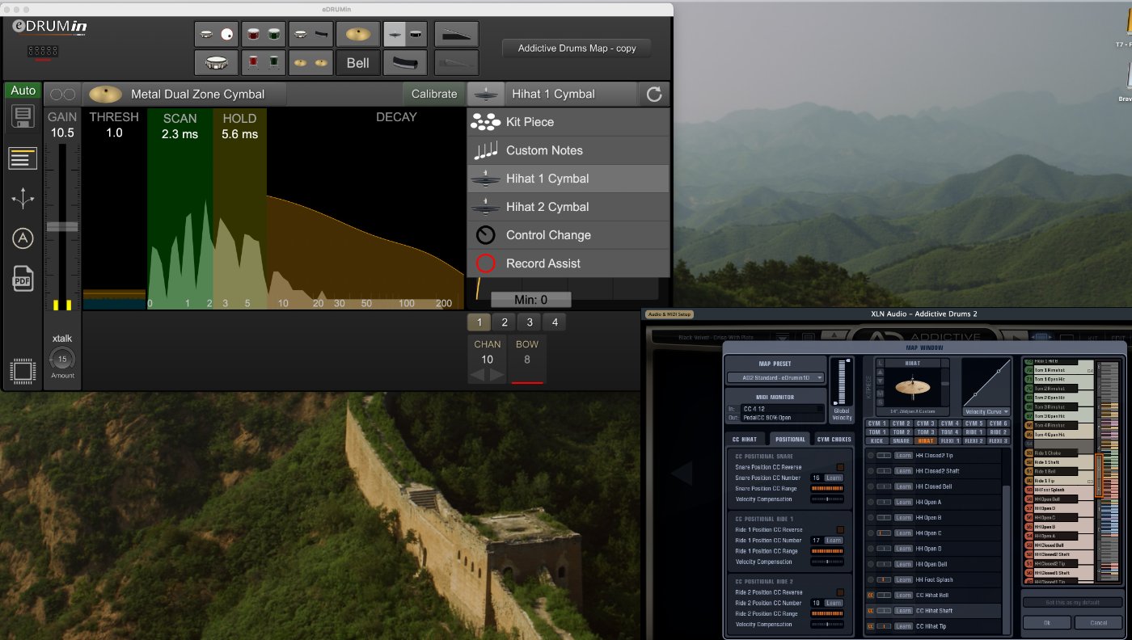
Task: Select red and green toms pad icon
Action: pos(264,35)
